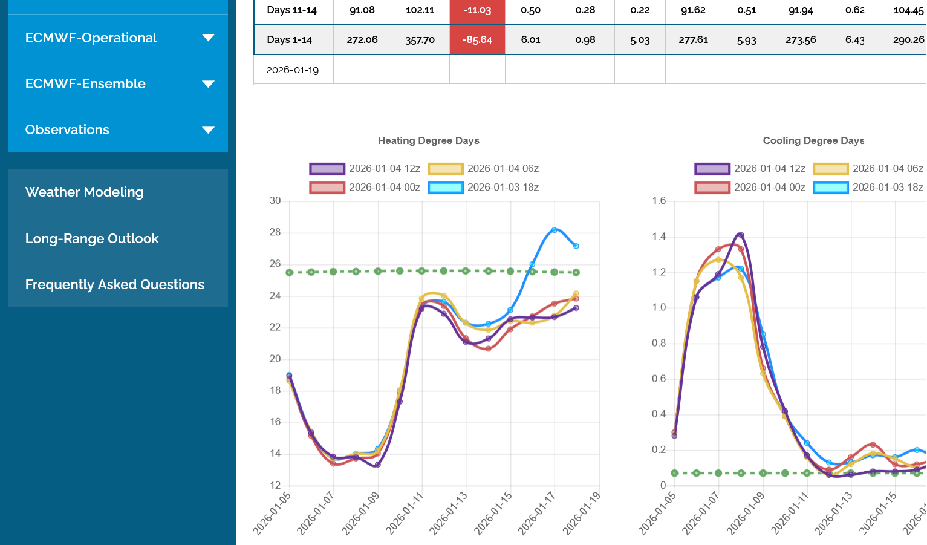Open the Long-Range Outlook page
The image size is (927, 545).
92,239
